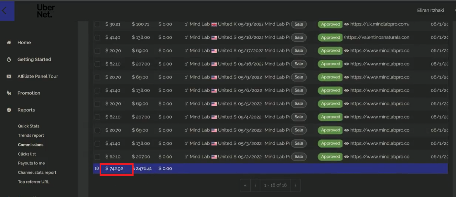Click the eye icon in the 05/19/2022 row
Image resolution: width=456 pixels, height=197 pixels.
pyautogui.click(x=346, y=24)
